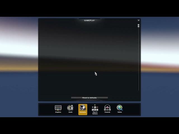Open the Online globe icon

pos(120,108)
